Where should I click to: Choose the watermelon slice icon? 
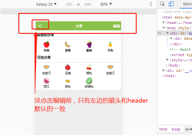pyautogui.click(x=46, y=81)
